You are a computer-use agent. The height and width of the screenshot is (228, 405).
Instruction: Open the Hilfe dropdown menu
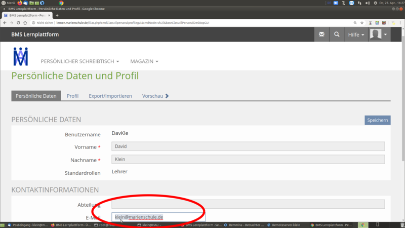(x=356, y=34)
